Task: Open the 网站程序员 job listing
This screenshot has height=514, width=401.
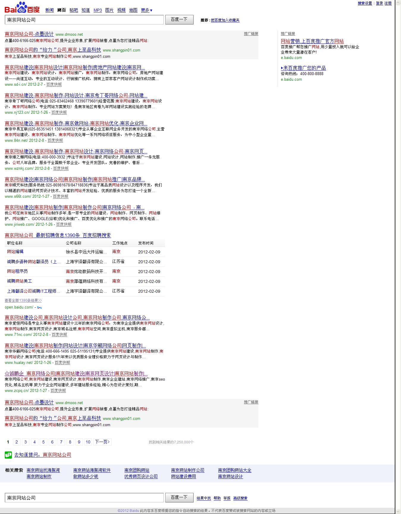Action: pyautogui.click(x=17, y=271)
